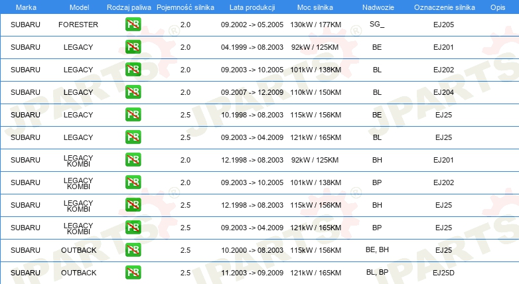The height and width of the screenshot is (284, 519).
Task: Click 121kW / 165KM in the OUTBACK row
Action: point(315,273)
